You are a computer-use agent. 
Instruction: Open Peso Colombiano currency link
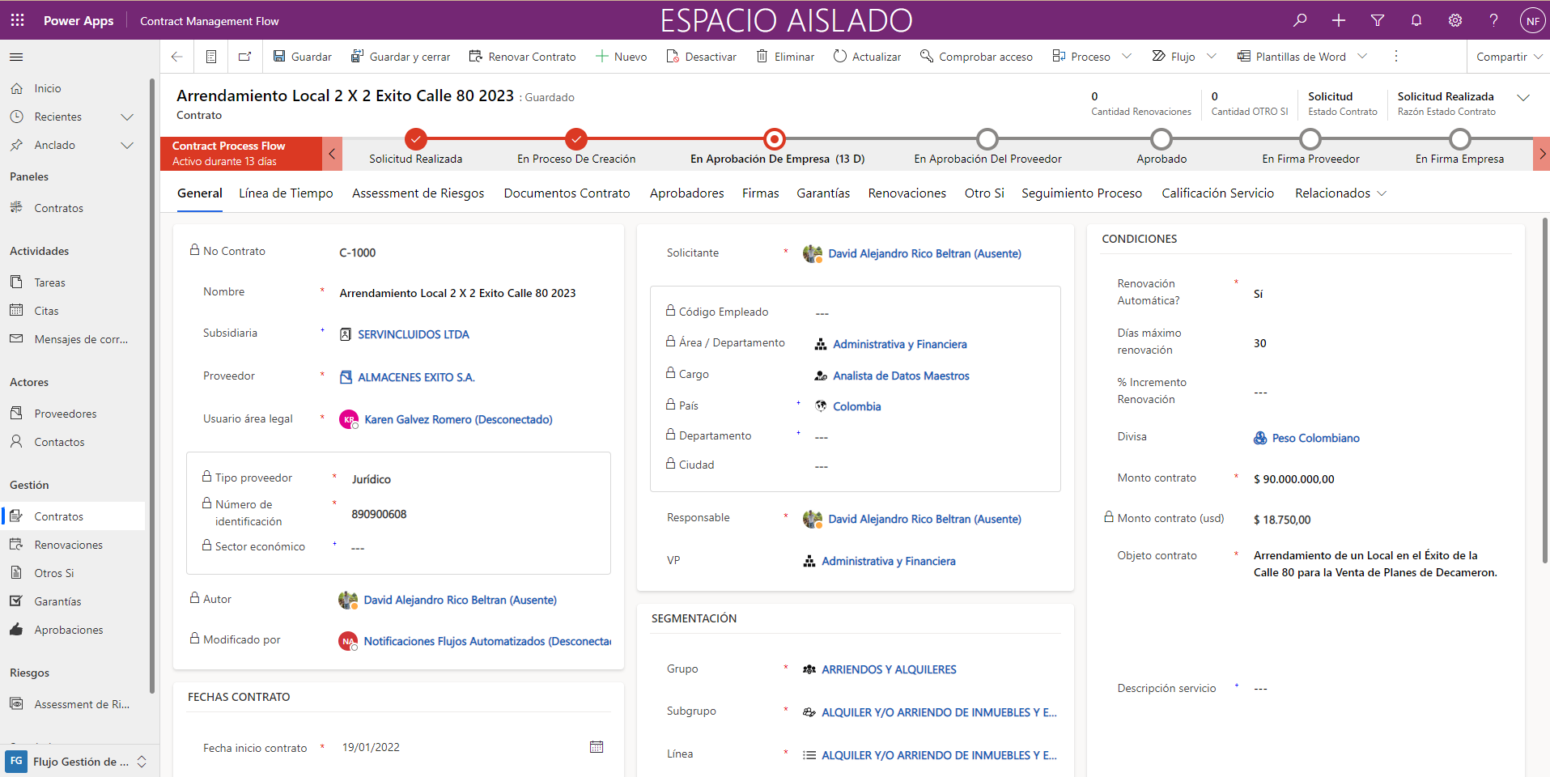click(1315, 438)
